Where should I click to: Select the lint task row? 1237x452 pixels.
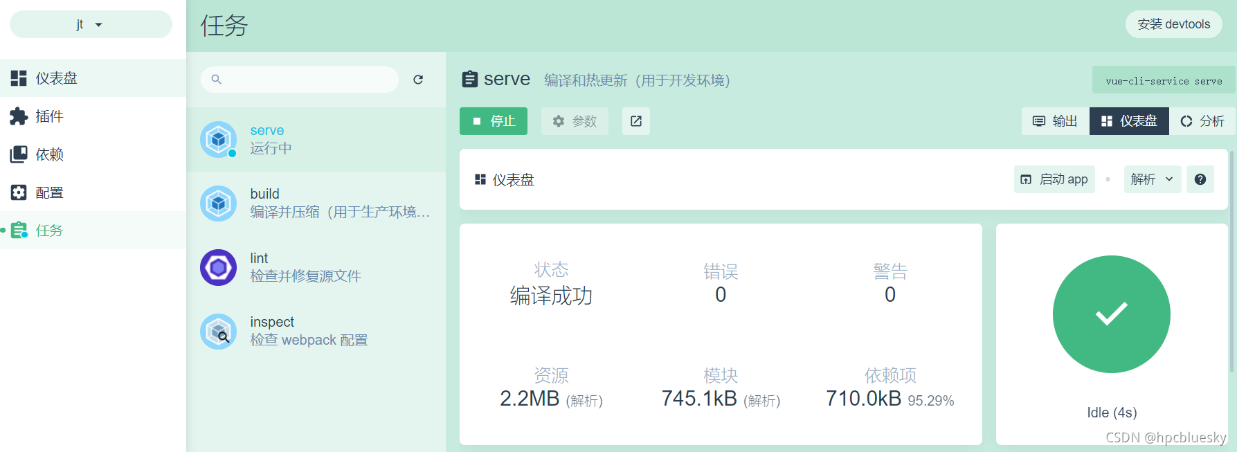pyautogui.click(x=316, y=267)
